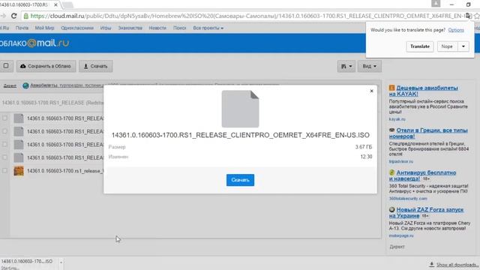The image size is (480, 270).
Task: Click the hotel bed icon by Отели ad
Action: click(391, 130)
